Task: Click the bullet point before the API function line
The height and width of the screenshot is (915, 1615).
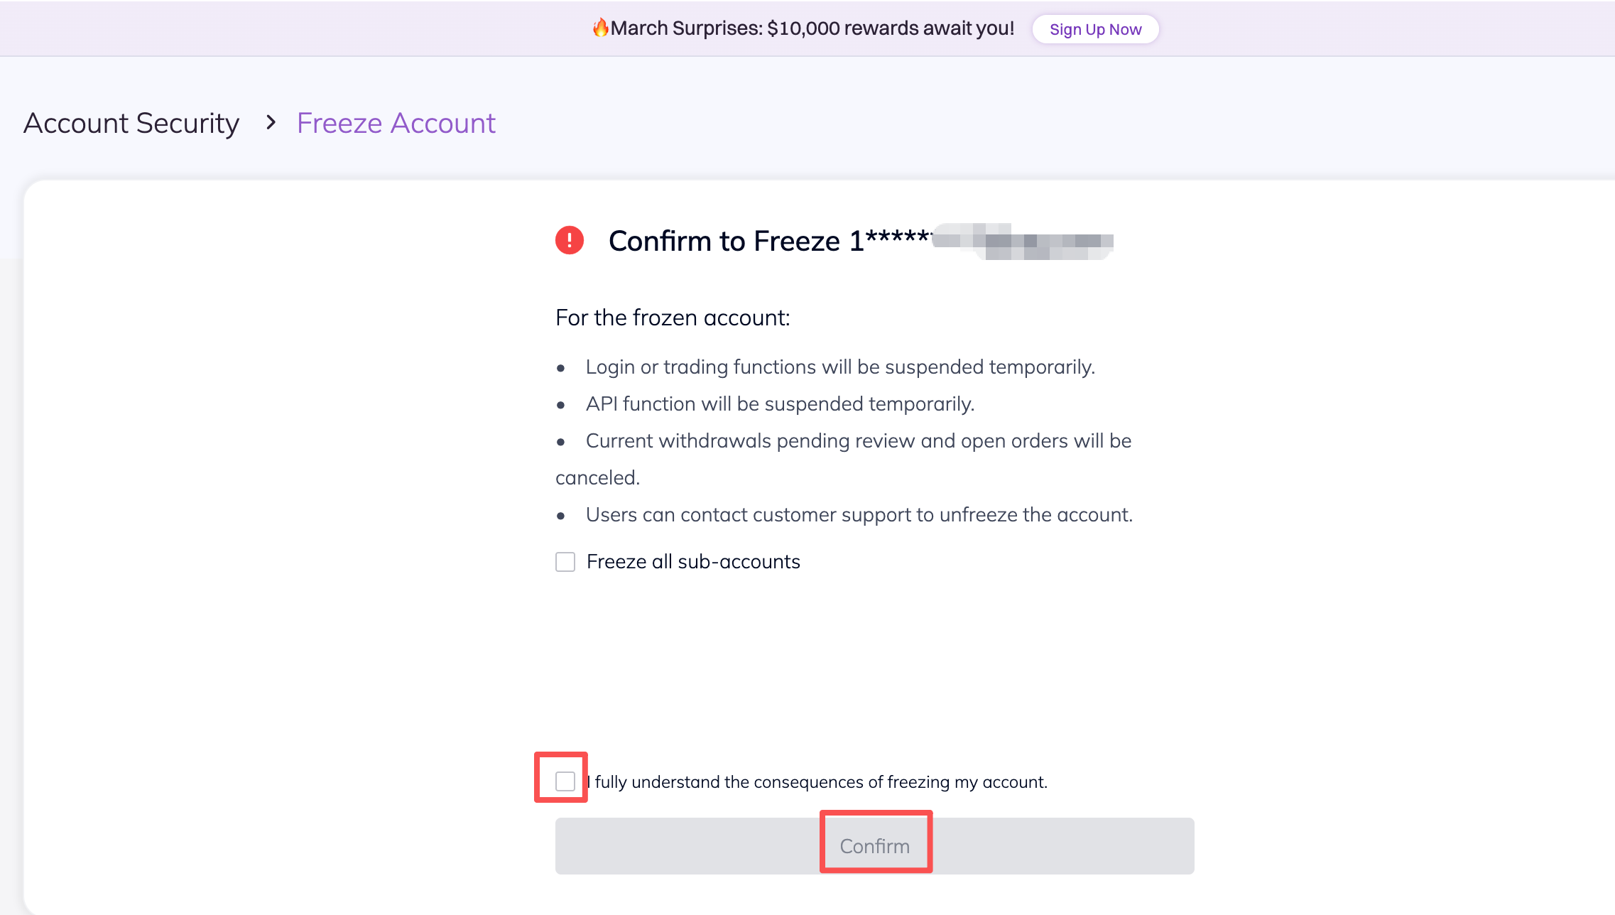Action: (x=561, y=405)
